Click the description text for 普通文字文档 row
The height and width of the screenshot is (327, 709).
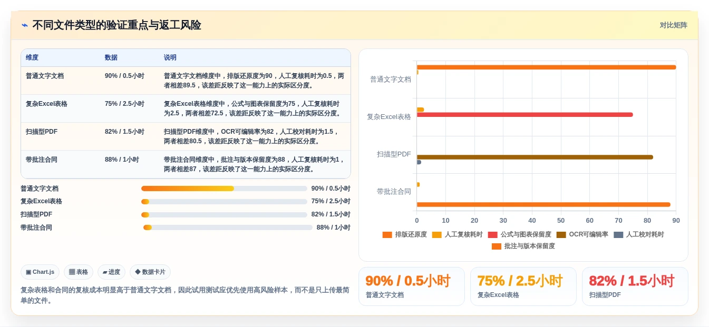click(x=254, y=81)
